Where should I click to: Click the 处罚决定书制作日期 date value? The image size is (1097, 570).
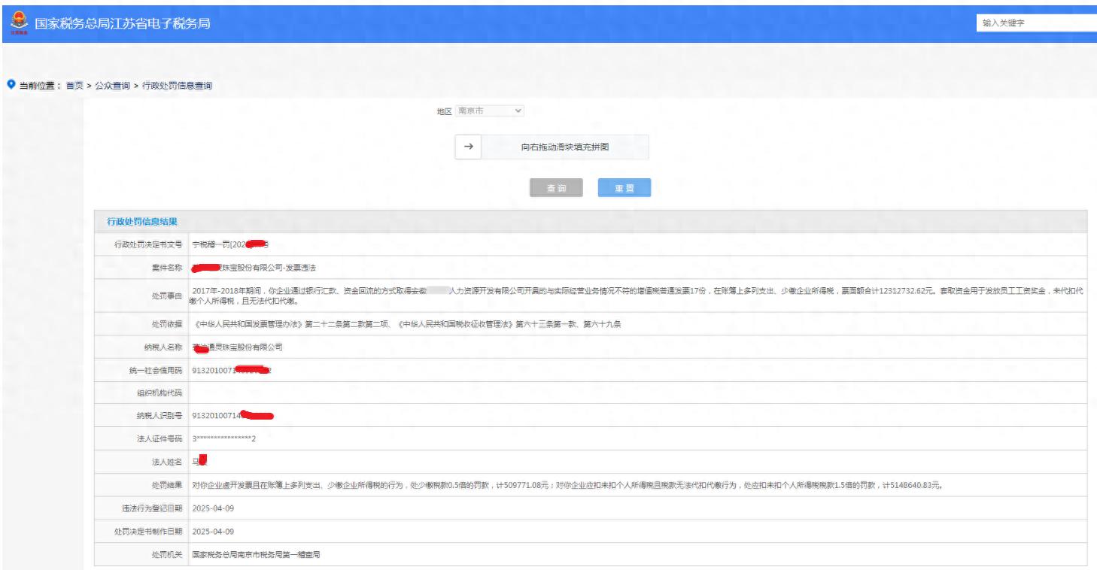tap(214, 532)
